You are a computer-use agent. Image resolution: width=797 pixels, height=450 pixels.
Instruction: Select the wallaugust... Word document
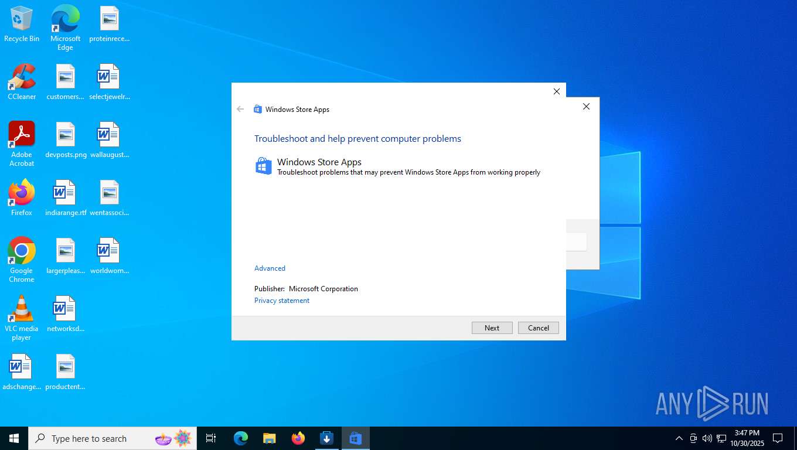[x=109, y=140]
